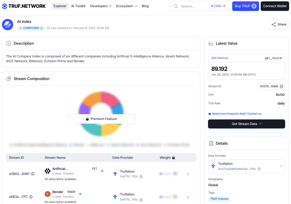291x204 pixels.
Task: Click the COMPOSED badge info icon
Action: point(41,28)
